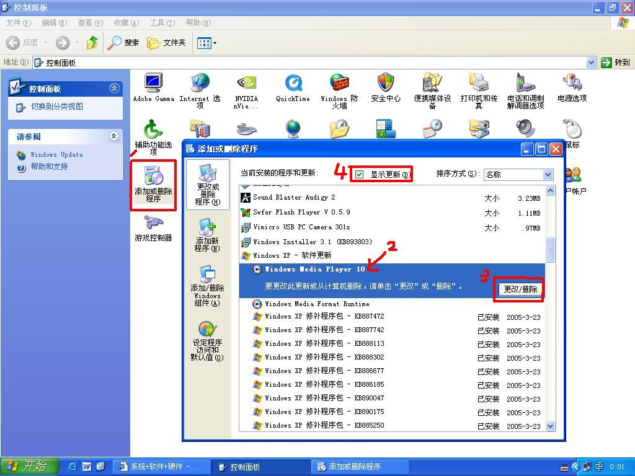Open the scanners and cameras icon

(x=479, y=129)
